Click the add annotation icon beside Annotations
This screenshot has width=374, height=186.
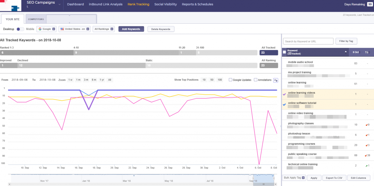276,80
